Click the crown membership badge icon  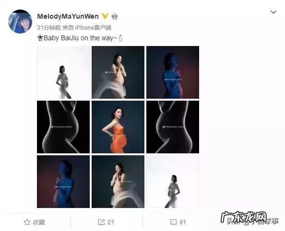tap(115, 16)
